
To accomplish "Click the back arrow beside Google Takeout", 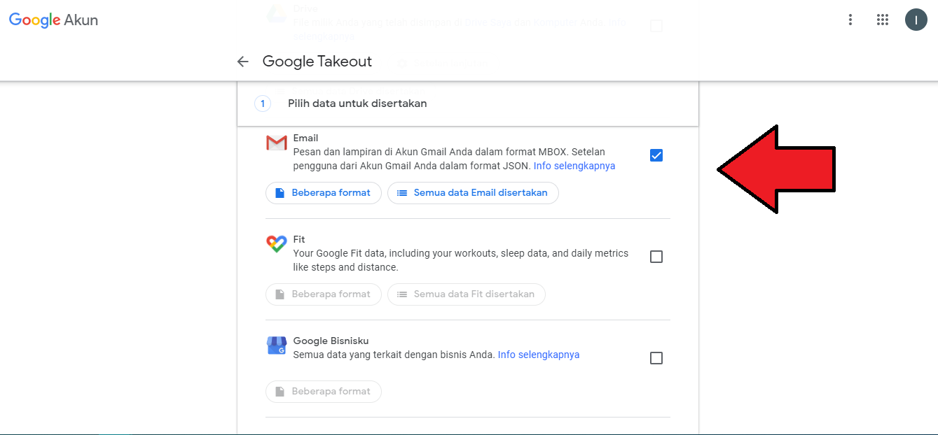I will pyautogui.click(x=243, y=62).
